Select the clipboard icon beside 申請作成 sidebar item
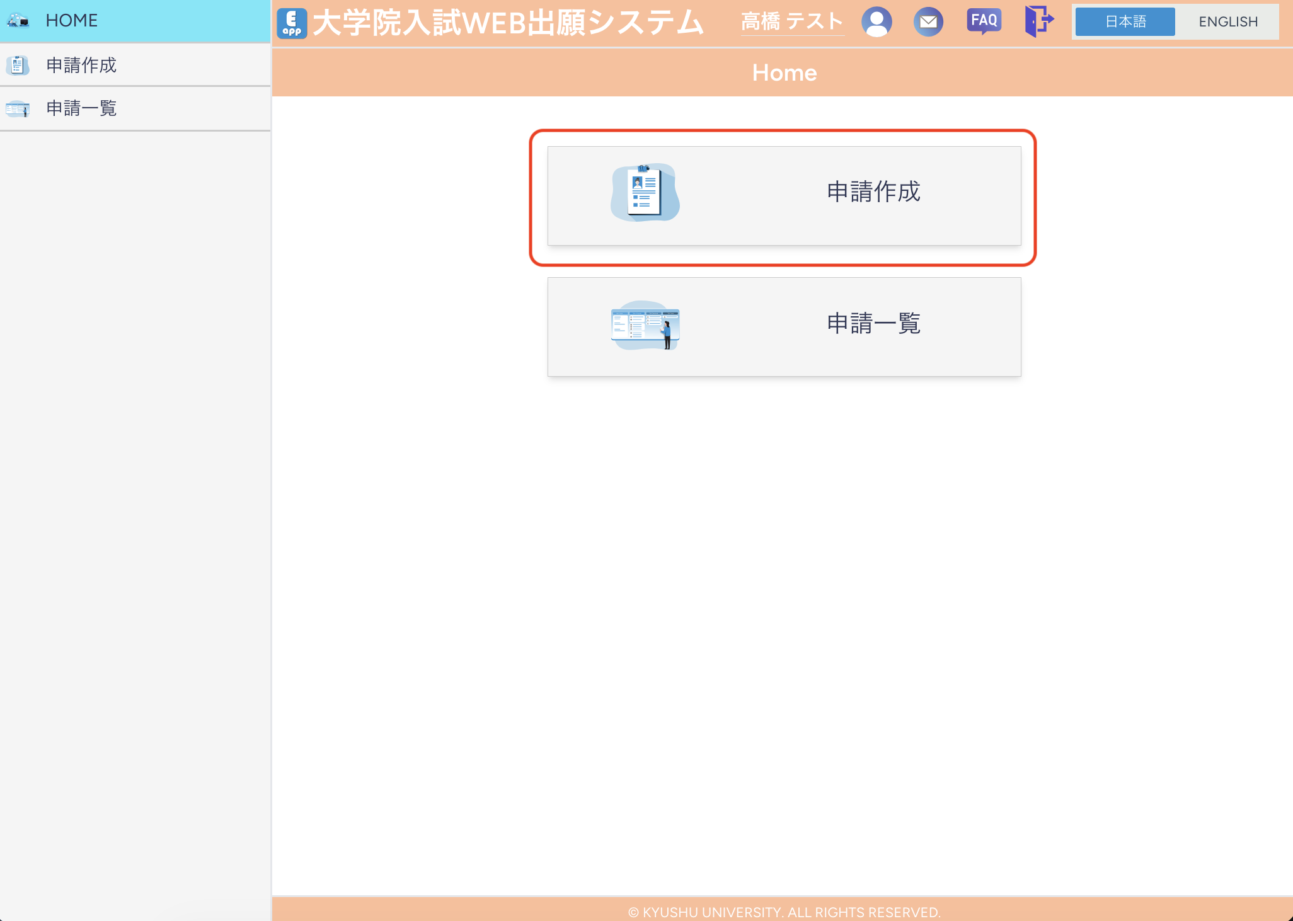Image resolution: width=1293 pixels, height=921 pixels. pyautogui.click(x=17, y=64)
